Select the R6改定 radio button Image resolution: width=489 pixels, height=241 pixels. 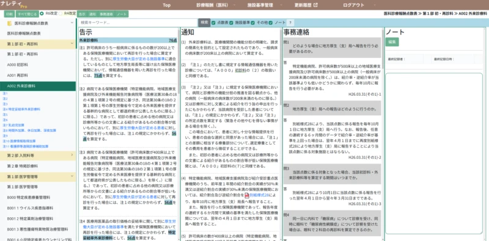[x=42, y=13]
